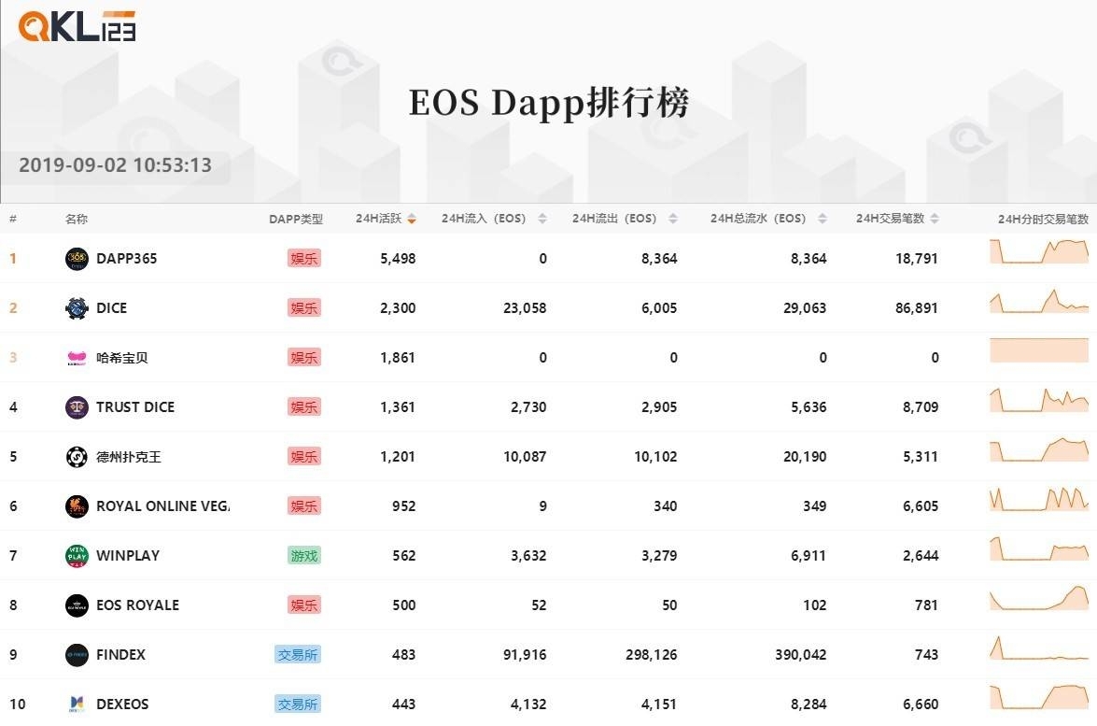Image resolution: width=1097 pixels, height=726 pixels.
Task: Open the DAPP365 name link
Action: point(127,259)
